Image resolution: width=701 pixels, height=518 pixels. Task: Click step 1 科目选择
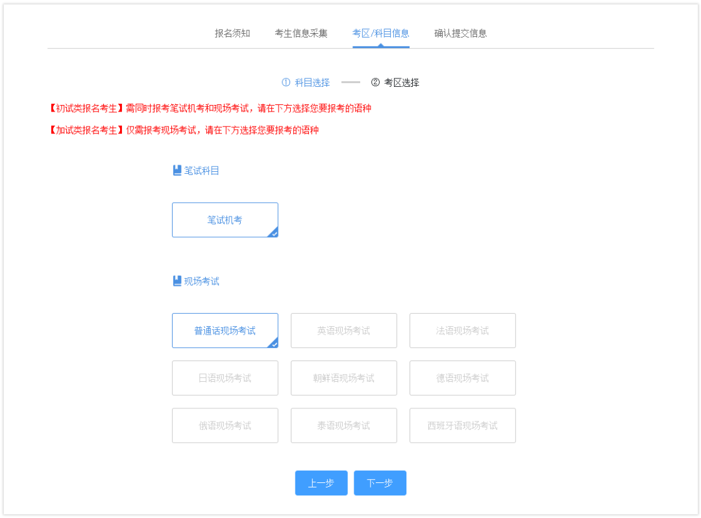(x=306, y=82)
